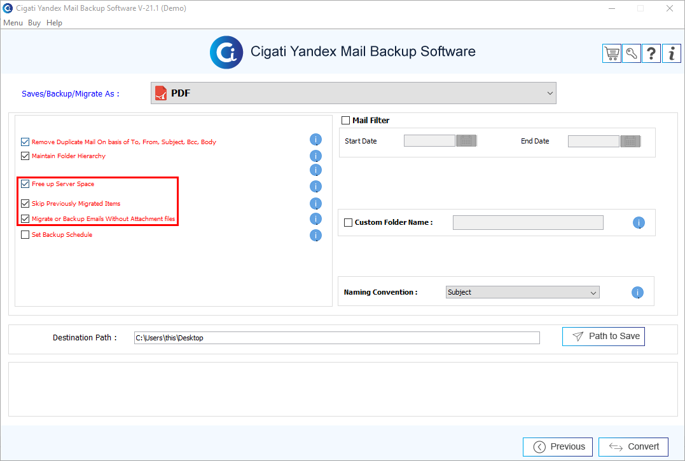Open the key activation icon
Screen dimensions: 685x461
pyautogui.click(x=632, y=53)
